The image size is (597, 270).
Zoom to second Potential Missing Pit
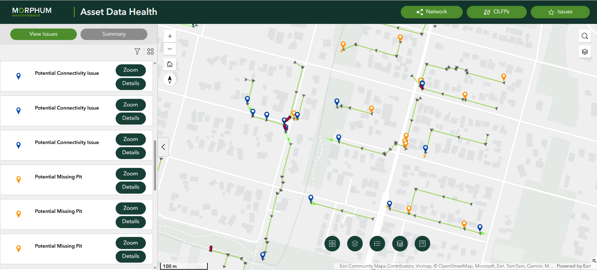click(x=131, y=208)
